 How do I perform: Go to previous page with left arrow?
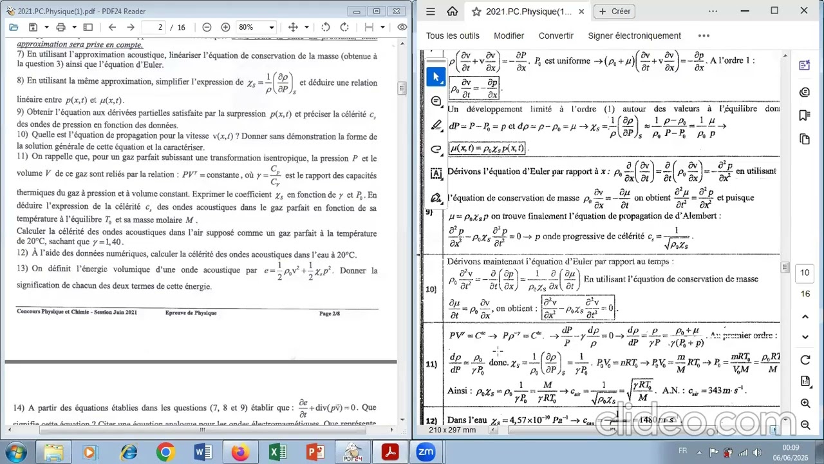112,27
